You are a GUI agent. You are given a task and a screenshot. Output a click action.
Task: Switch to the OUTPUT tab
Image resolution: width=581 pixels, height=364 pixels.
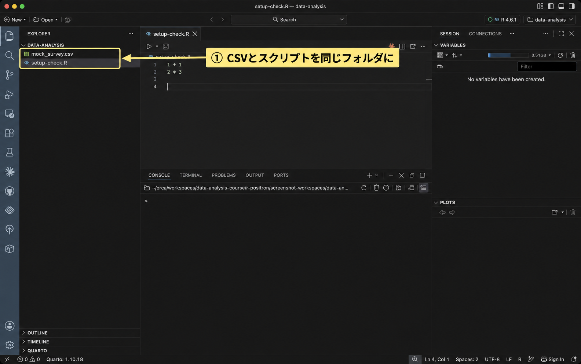tap(255, 175)
